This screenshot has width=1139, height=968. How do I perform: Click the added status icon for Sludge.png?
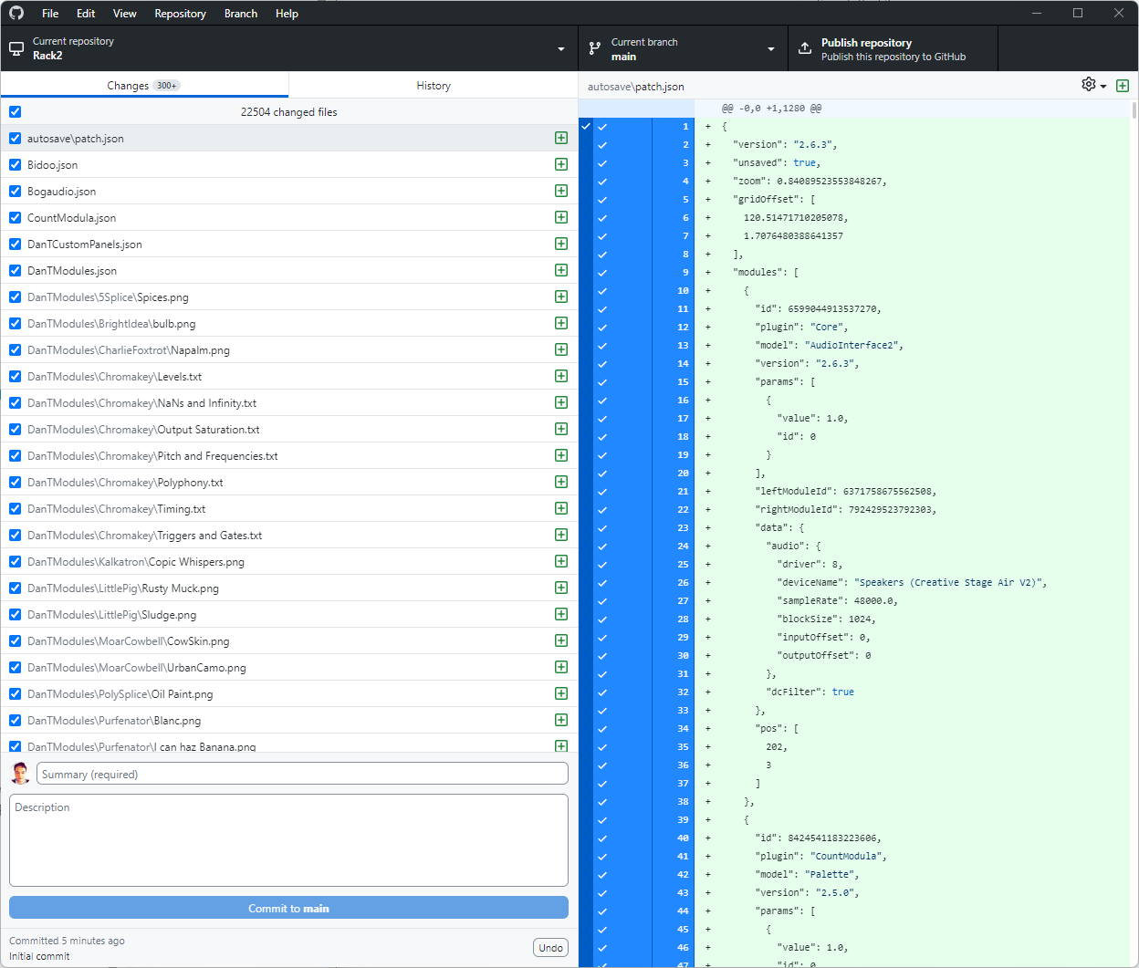[x=561, y=614]
